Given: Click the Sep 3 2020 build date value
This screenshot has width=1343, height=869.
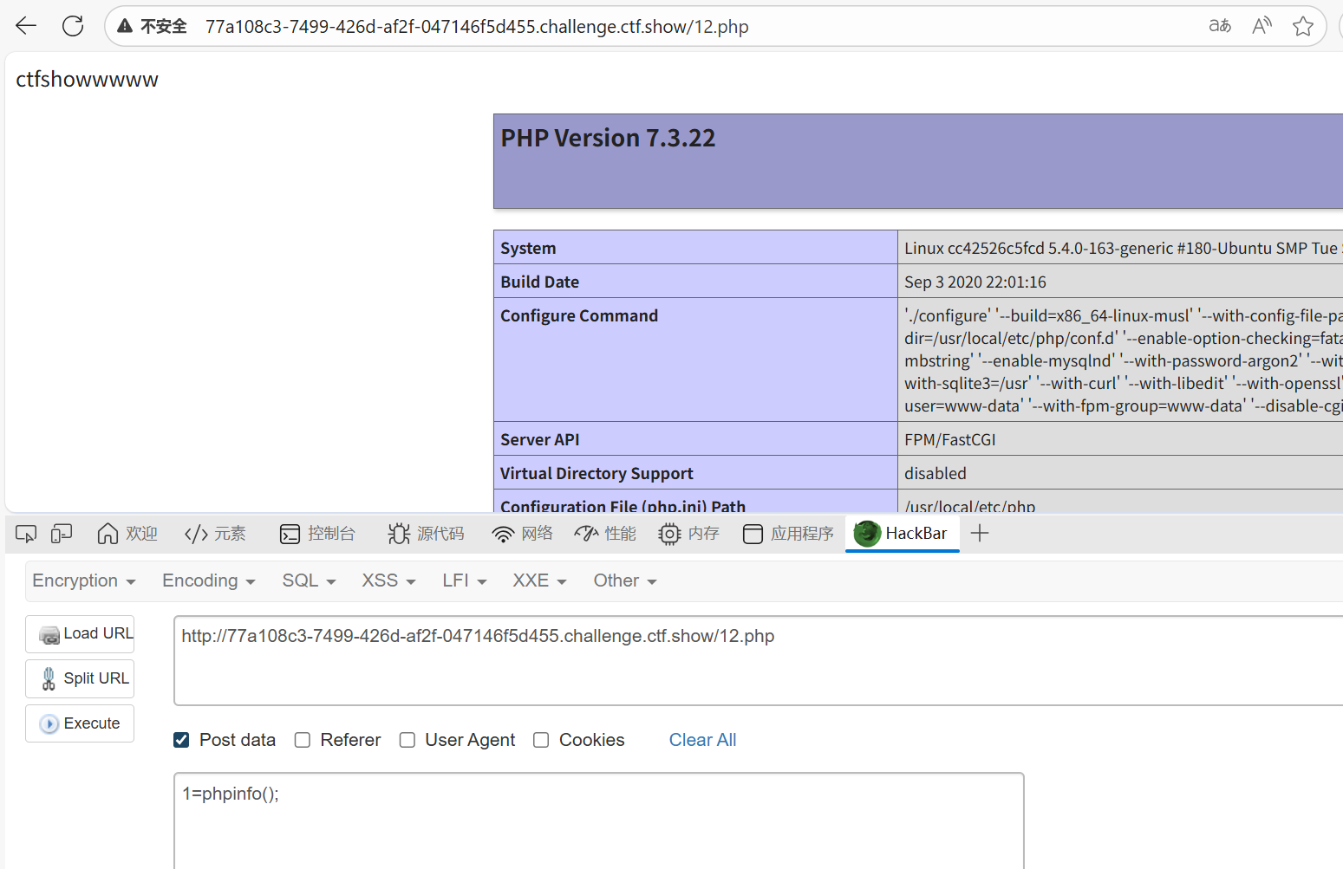Looking at the screenshot, I should click(975, 282).
